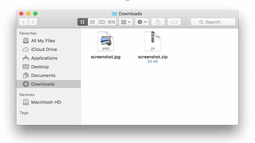Go back with the left arrow
This screenshot has width=255, height=143.
pyautogui.click(x=24, y=22)
